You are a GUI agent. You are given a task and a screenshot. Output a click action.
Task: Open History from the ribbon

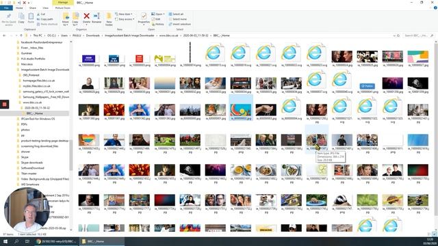[158, 25]
